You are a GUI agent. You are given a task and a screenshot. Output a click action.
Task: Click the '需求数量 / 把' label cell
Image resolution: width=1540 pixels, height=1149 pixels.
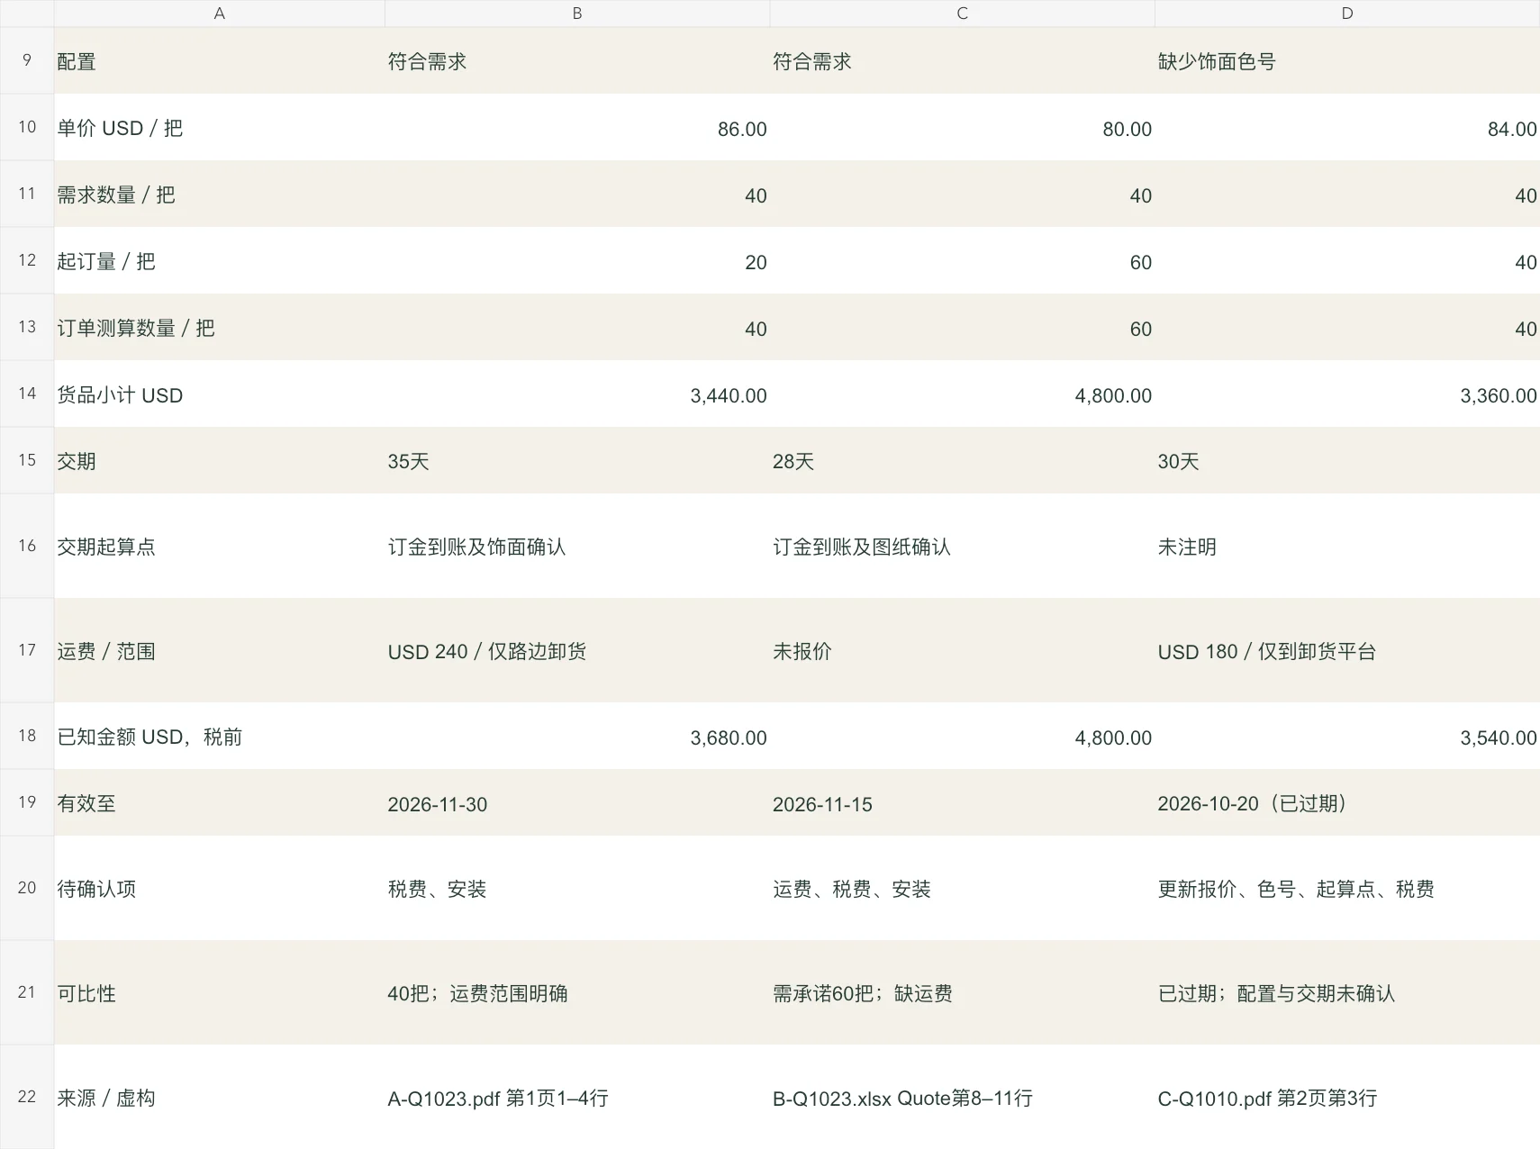(220, 195)
